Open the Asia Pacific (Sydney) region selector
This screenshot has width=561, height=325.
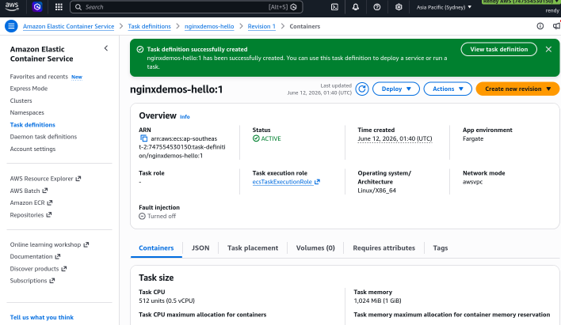(444, 7)
